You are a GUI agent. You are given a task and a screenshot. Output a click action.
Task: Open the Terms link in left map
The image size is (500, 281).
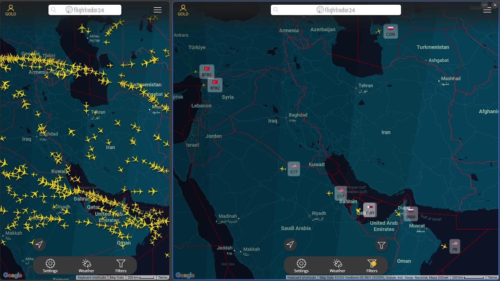pos(163,277)
